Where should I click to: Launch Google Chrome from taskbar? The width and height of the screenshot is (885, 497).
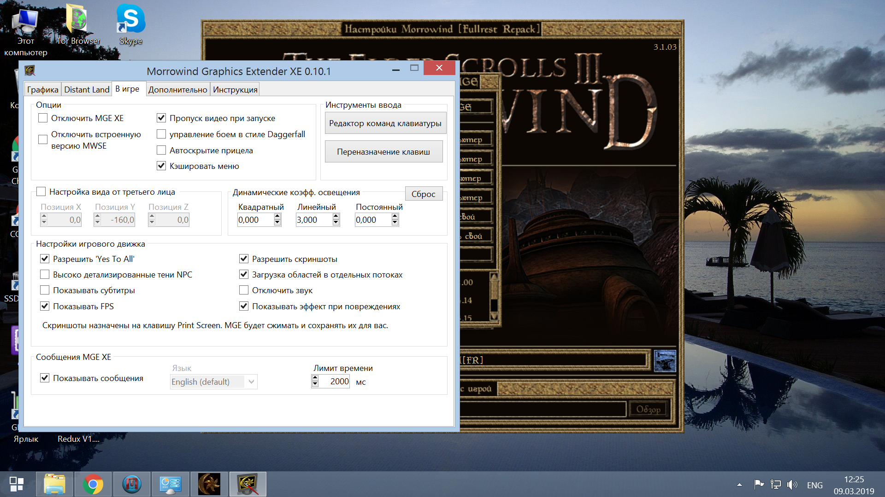[x=93, y=484]
